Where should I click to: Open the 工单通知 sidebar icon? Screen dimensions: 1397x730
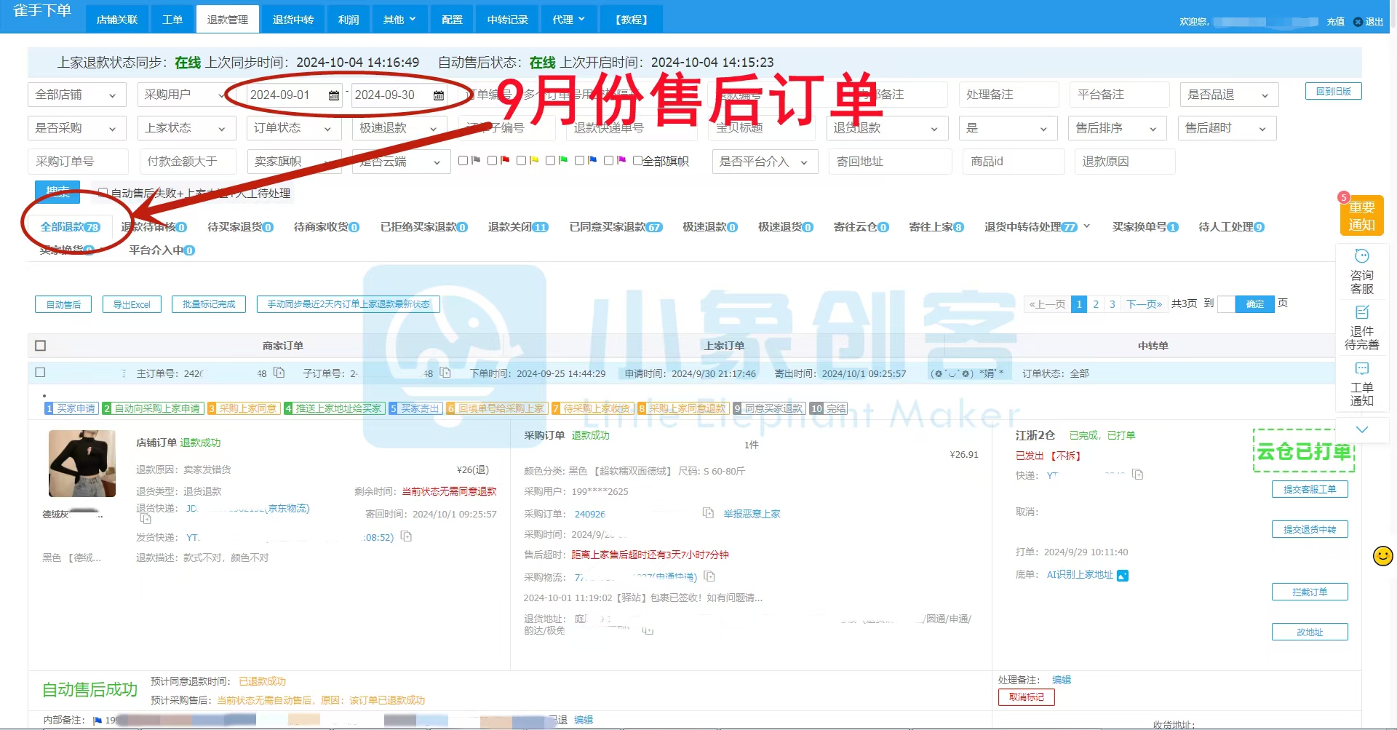[x=1362, y=384]
